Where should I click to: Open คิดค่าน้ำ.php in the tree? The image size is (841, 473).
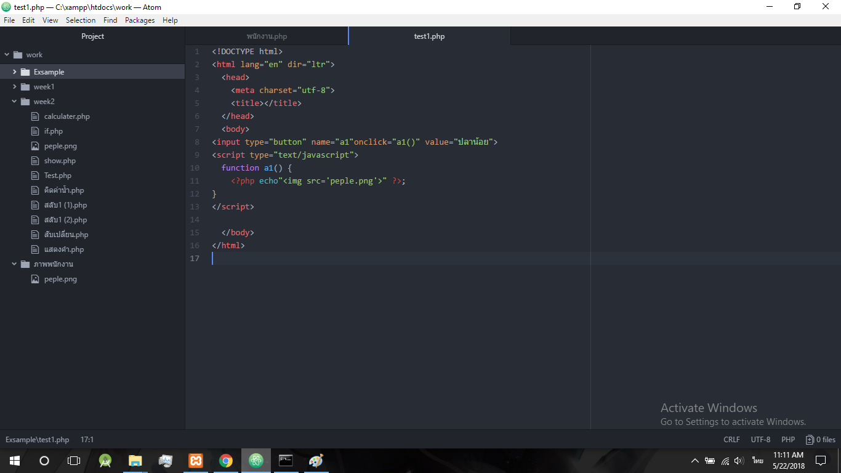(64, 190)
